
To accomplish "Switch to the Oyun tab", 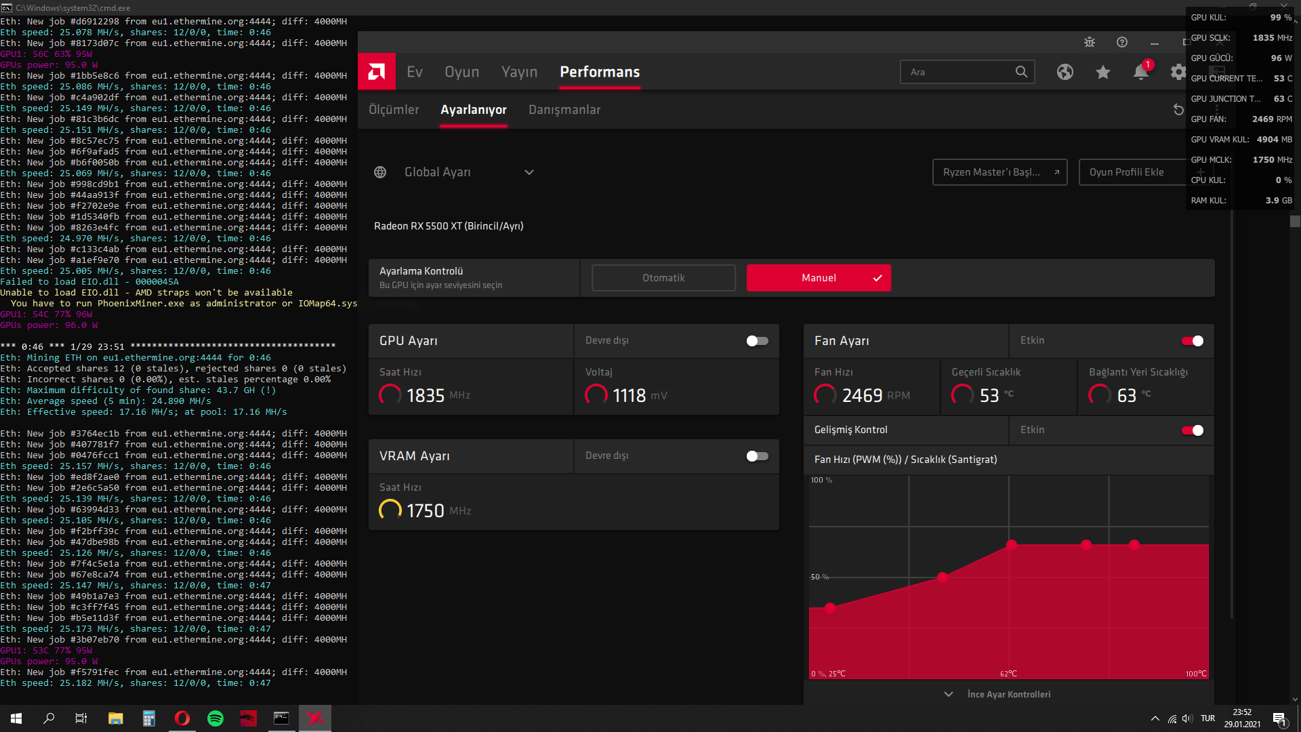I will point(461,72).
